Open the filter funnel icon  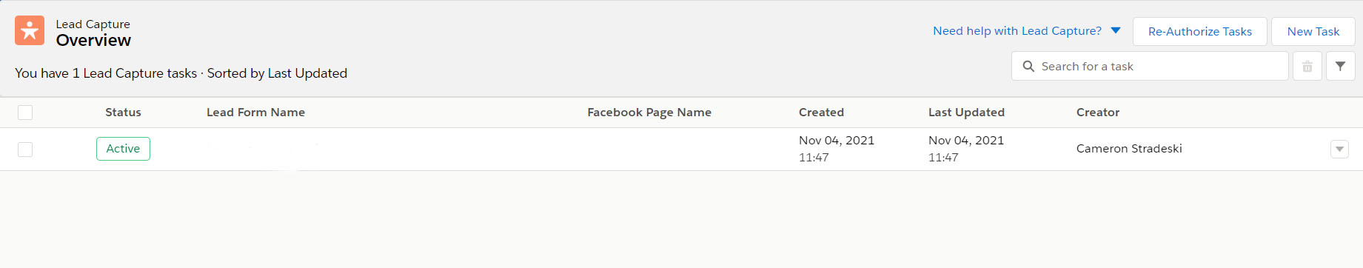[x=1340, y=66]
